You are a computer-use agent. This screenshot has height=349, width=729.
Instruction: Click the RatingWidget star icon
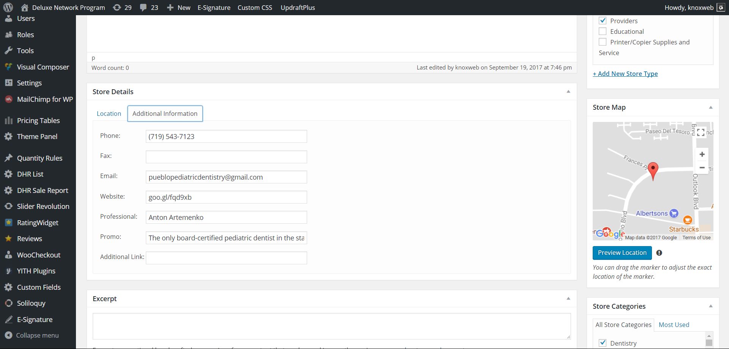pos(8,223)
